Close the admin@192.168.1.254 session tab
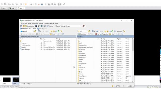Screen dimensions: 161x91 point(36,29)
